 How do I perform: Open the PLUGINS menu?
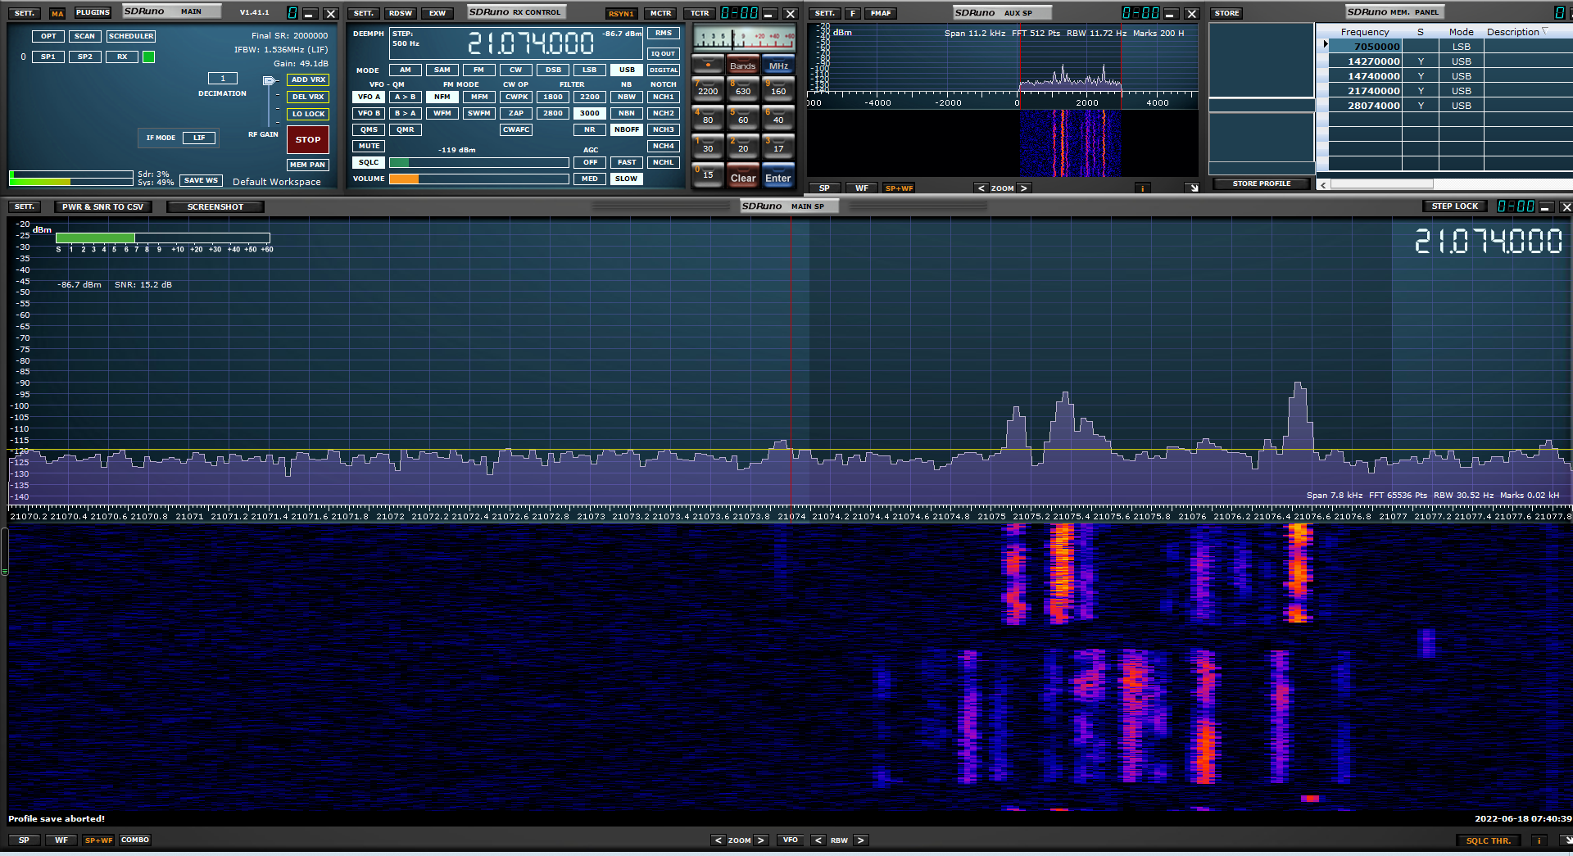93,12
